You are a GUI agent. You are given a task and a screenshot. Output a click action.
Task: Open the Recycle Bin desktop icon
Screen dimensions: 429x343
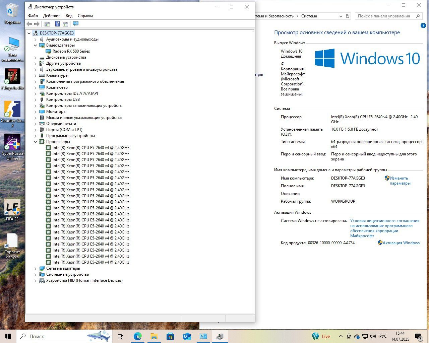coord(12,14)
